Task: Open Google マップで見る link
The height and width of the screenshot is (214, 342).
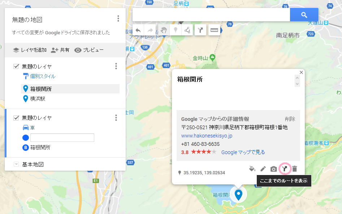Action: [x=243, y=152]
